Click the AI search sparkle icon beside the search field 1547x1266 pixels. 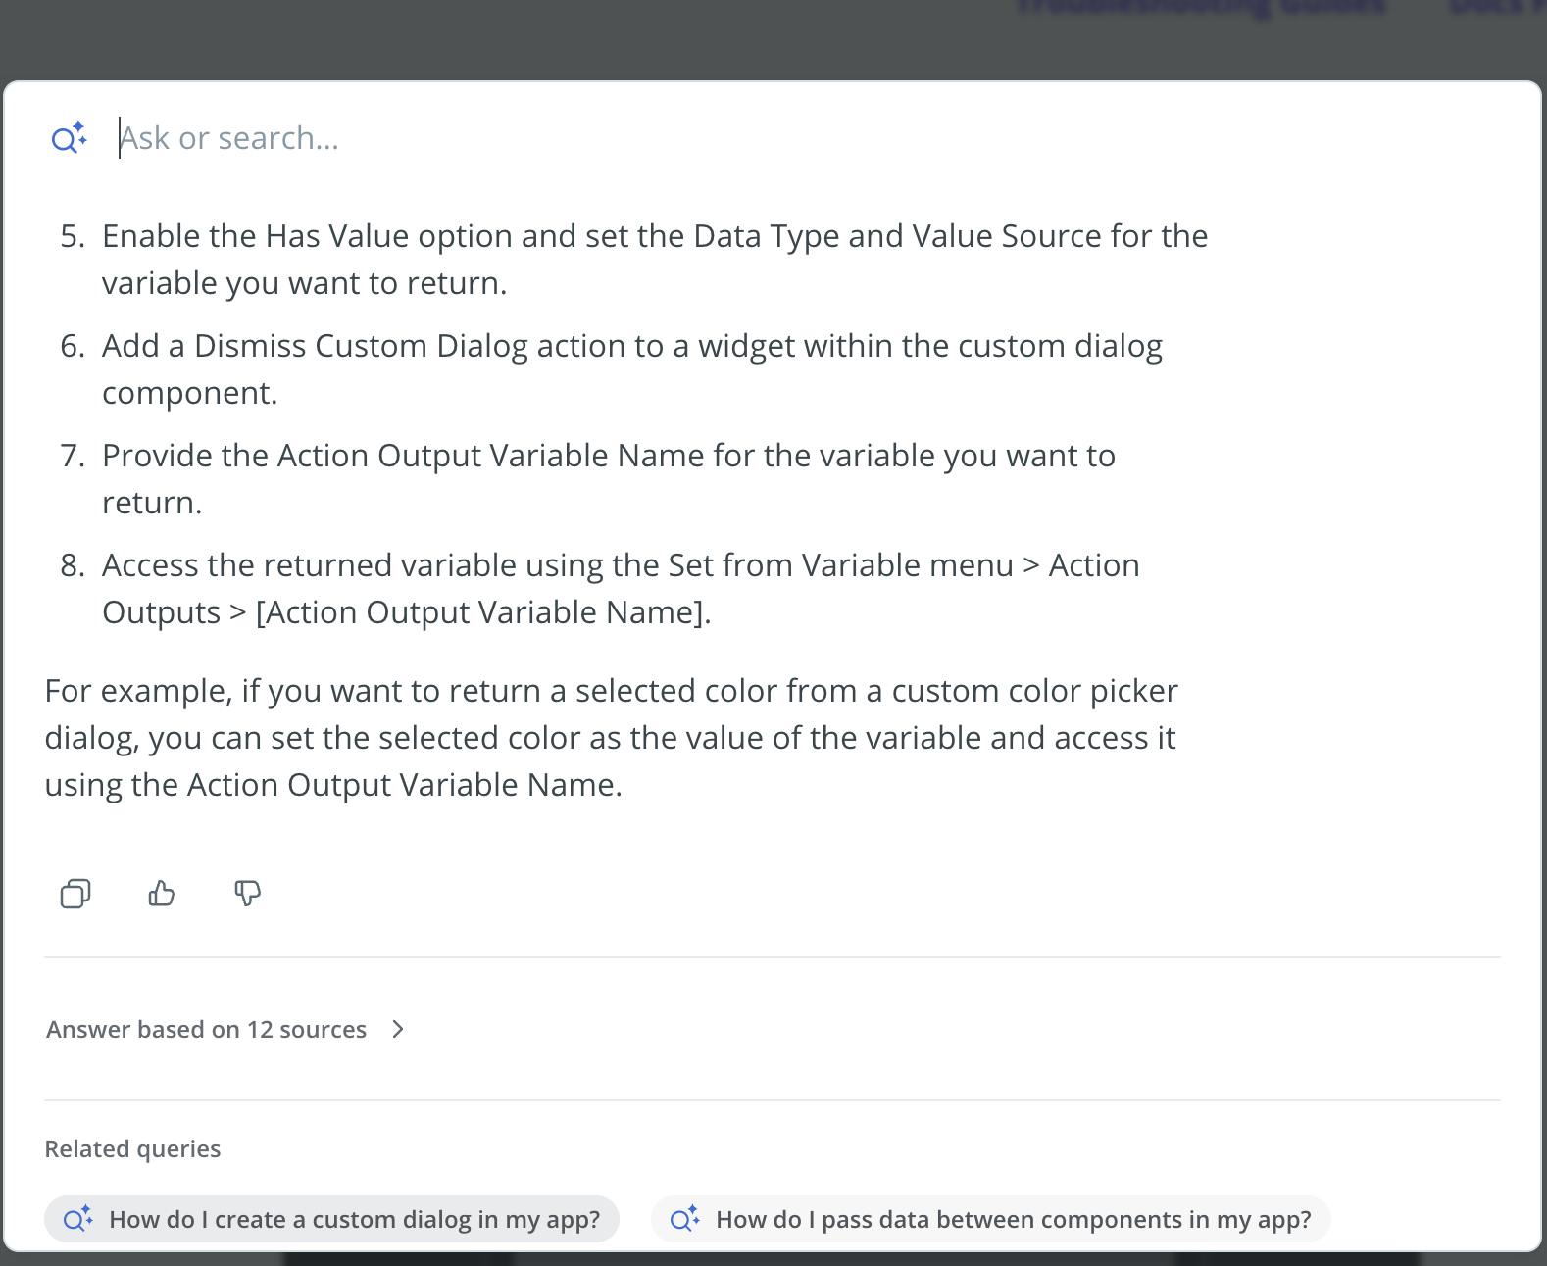tap(69, 138)
